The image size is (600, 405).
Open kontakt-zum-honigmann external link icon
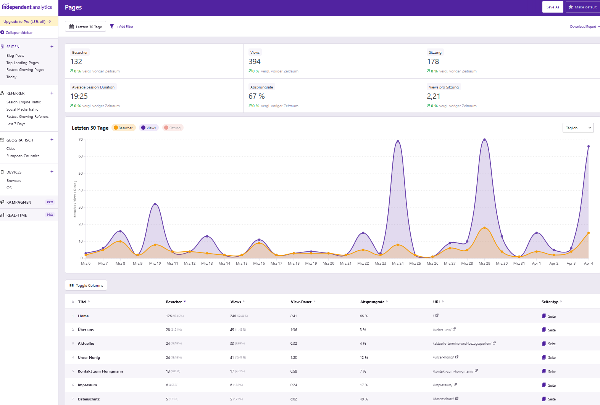point(476,371)
